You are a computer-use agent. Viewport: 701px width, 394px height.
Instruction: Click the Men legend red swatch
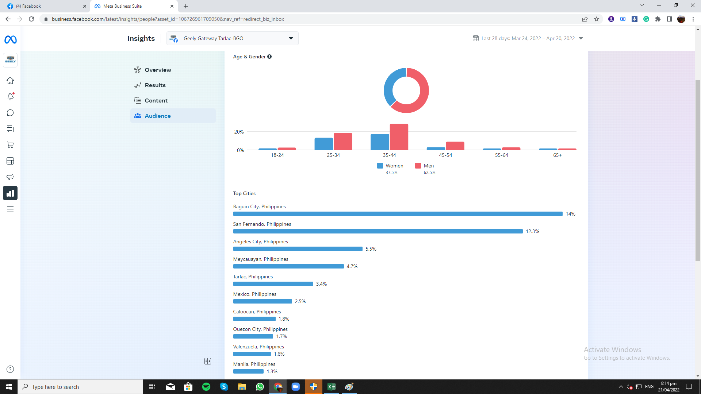(x=418, y=166)
